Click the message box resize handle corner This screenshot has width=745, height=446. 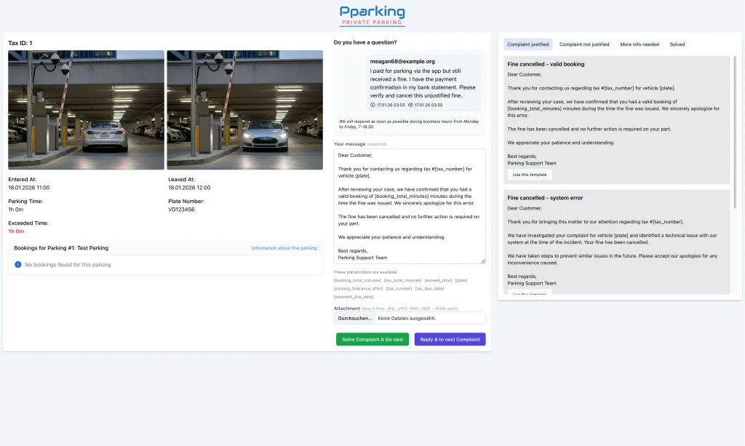[482, 260]
